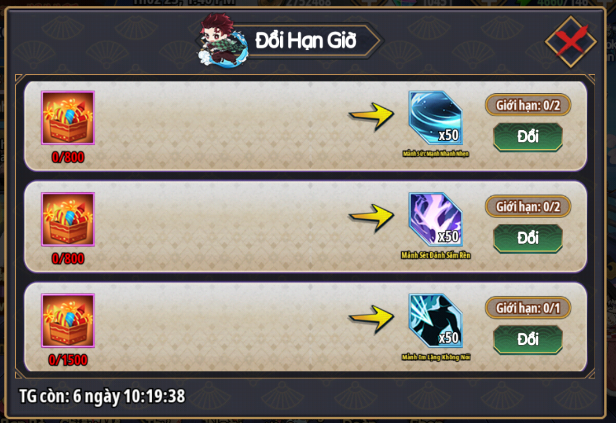The image size is (616, 423).
Task: Click the yellow arrow pointing to Im Lặng reward
Action: pos(371,319)
